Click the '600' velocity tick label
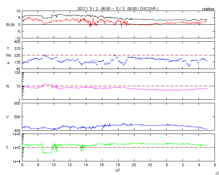Image resolution: width=219 pixels, height=175 pixels. pos(17,103)
